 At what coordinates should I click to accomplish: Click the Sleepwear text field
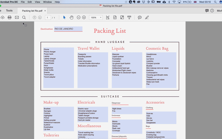[127, 110]
